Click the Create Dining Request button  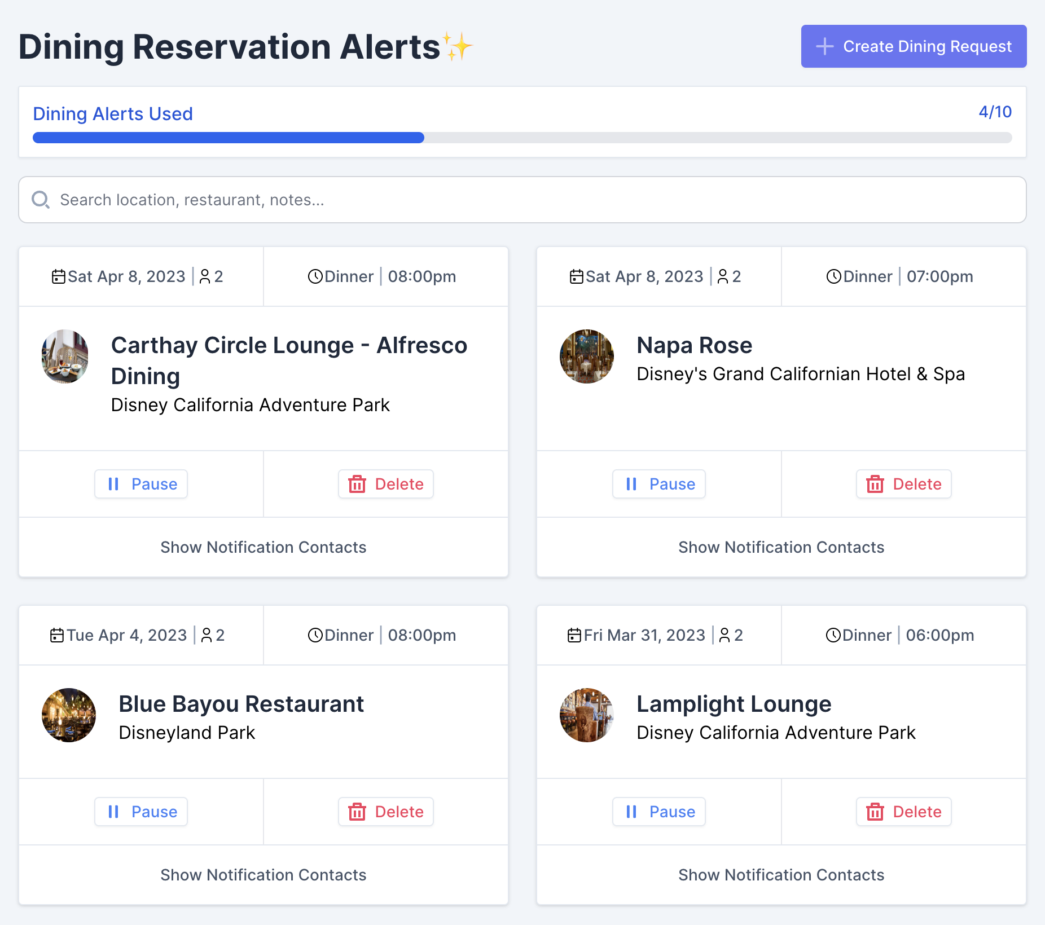[914, 46]
